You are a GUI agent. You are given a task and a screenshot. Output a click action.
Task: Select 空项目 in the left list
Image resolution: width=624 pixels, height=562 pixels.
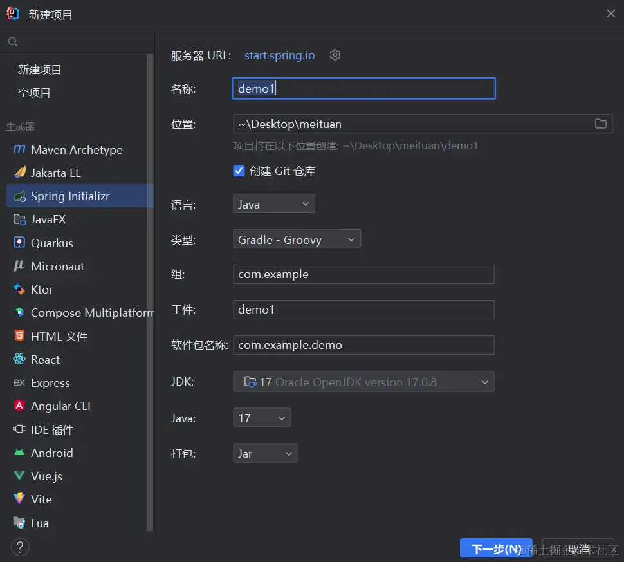34,93
